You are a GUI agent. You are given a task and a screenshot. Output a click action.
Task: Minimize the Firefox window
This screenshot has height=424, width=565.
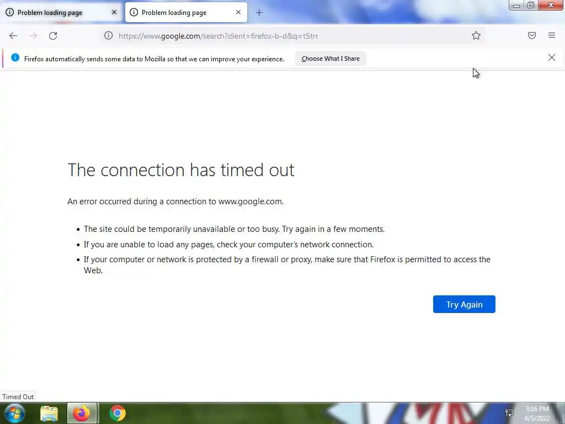coord(516,5)
